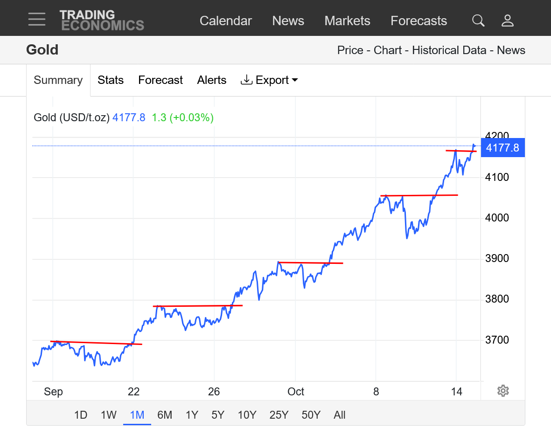Image resolution: width=551 pixels, height=435 pixels.
Task: Select the 1D time range
Action: click(81, 415)
